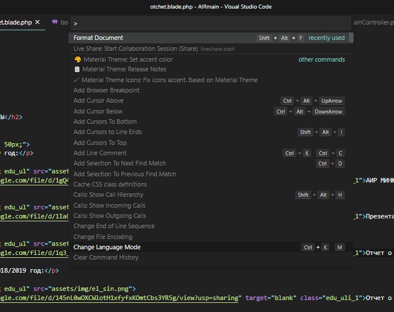Image resolution: width=394 pixels, height=312 pixels.
Task: Click the closing h2 tag in editor
Action: click(x=14, y=117)
